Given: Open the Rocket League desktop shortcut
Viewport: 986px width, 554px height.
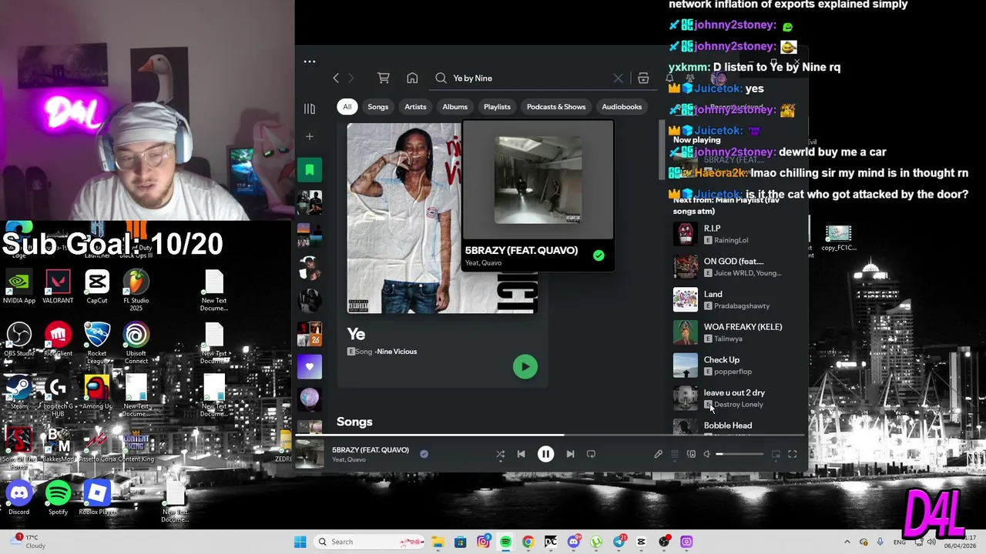Looking at the screenshot, I should pos(97,343).
